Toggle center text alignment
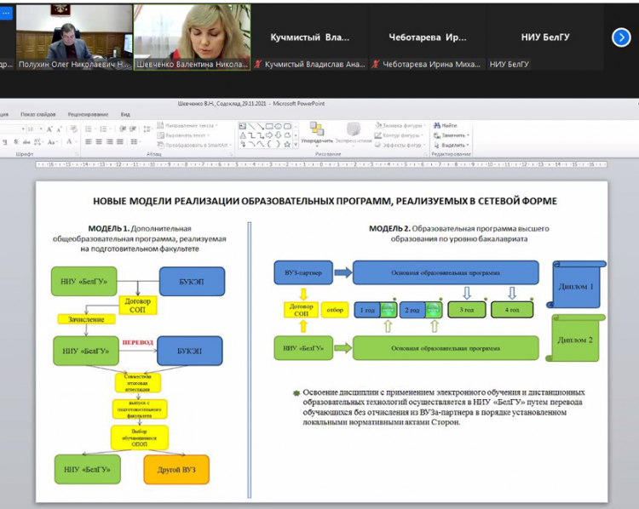Image resolution: width=639 pixels, height=509 pixels. [x=99, y=142]
